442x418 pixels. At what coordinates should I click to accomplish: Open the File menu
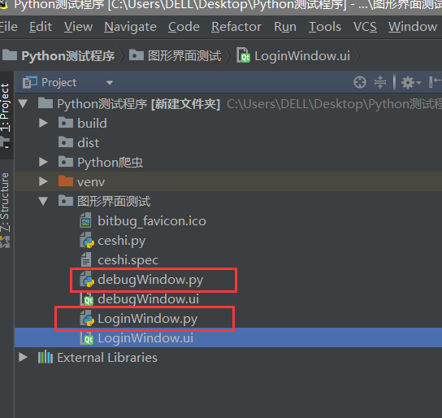pos(9,27)
